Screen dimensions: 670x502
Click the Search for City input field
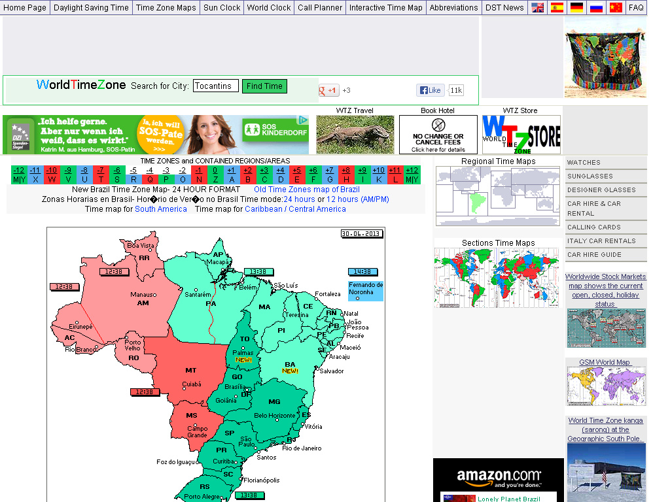pyautogui.click(x=215, y=86)
